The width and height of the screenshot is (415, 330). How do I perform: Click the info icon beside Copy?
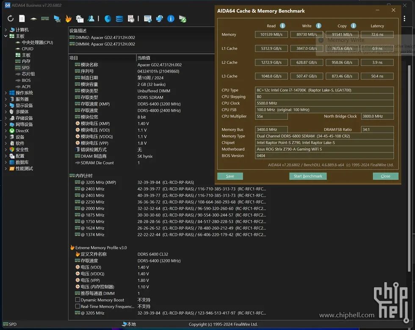click(x=353, y=26)
